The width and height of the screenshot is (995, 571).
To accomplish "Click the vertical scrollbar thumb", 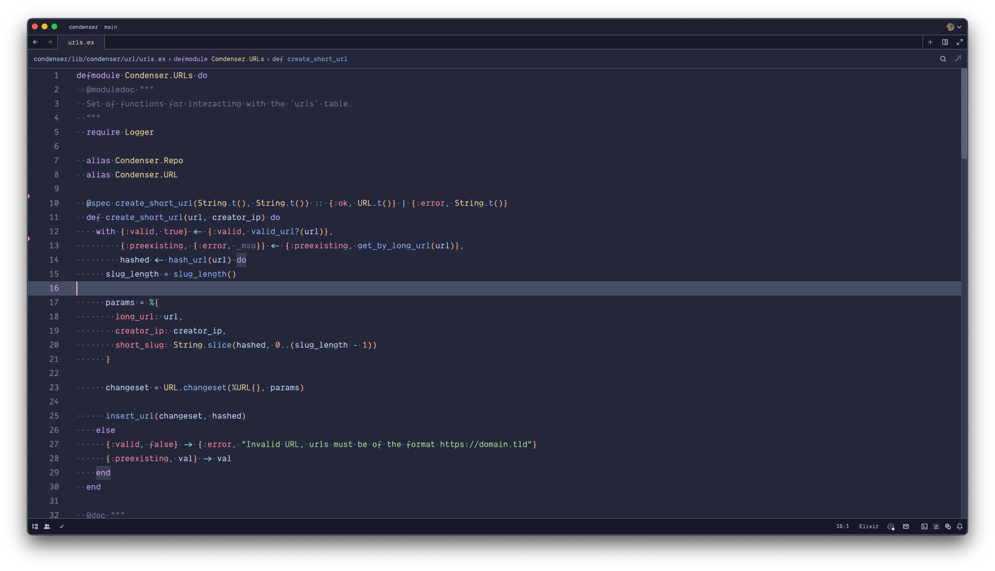I will (964, 114).
